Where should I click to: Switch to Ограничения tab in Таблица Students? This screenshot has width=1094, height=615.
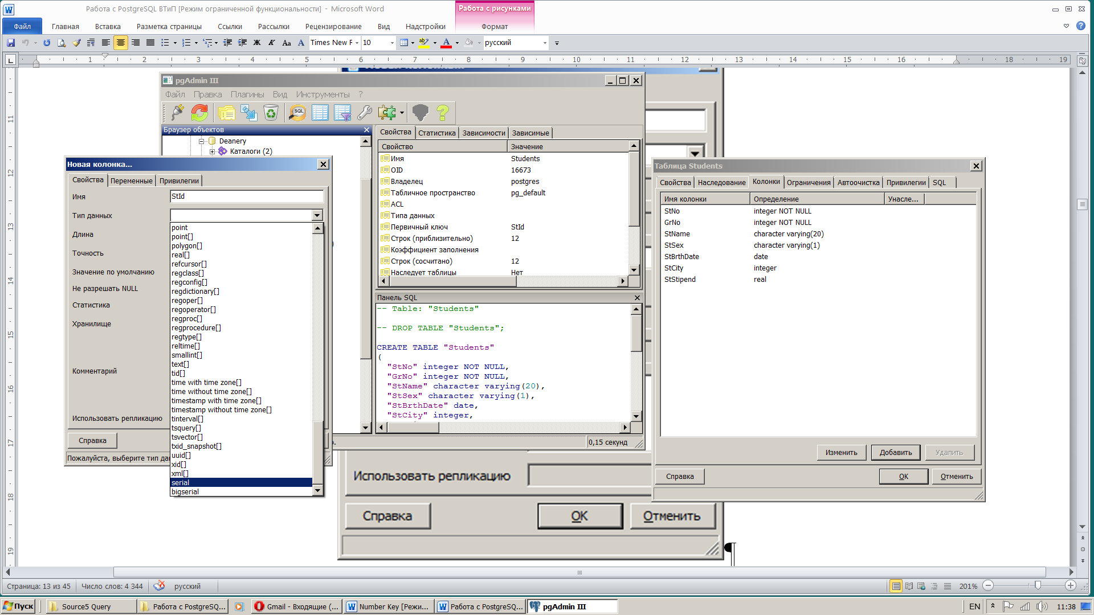point(809,182)
